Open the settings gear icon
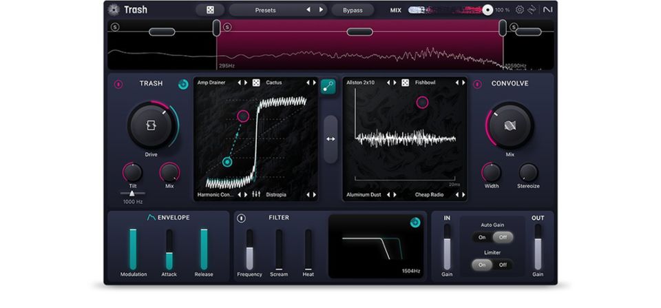This screenshot has height=308, width=661. [x=520, y=10]
